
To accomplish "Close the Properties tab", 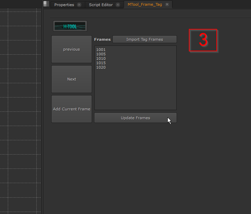I will tap(79, 5).
